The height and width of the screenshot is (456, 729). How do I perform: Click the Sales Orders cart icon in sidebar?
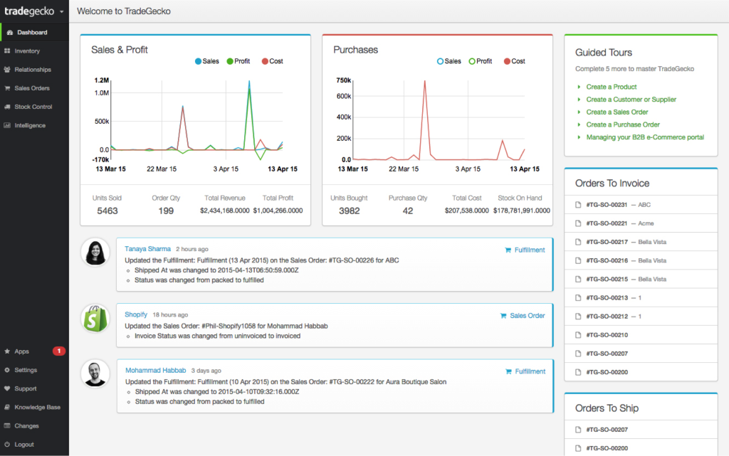click(x=7, y=88)
